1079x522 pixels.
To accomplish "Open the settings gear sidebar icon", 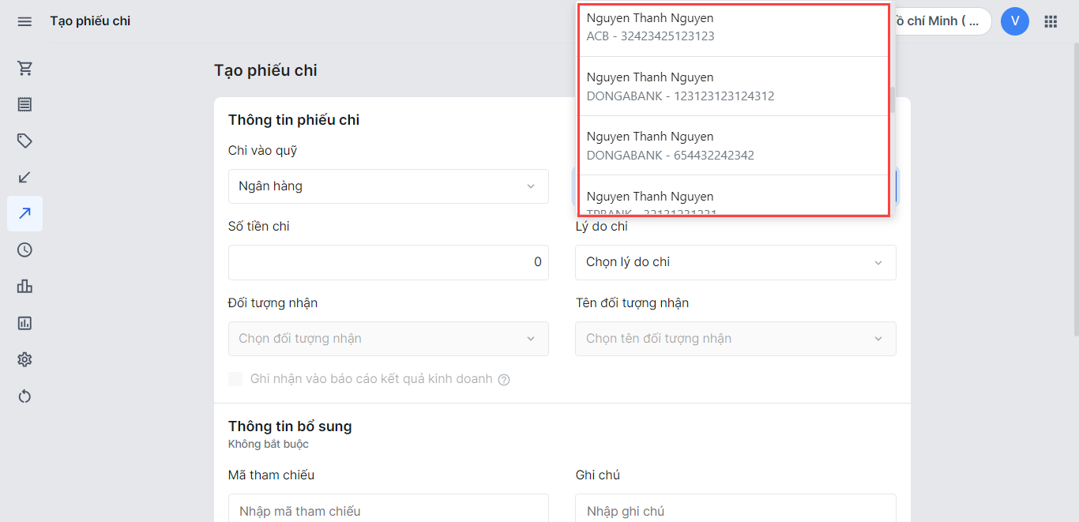I will [24, 360].
